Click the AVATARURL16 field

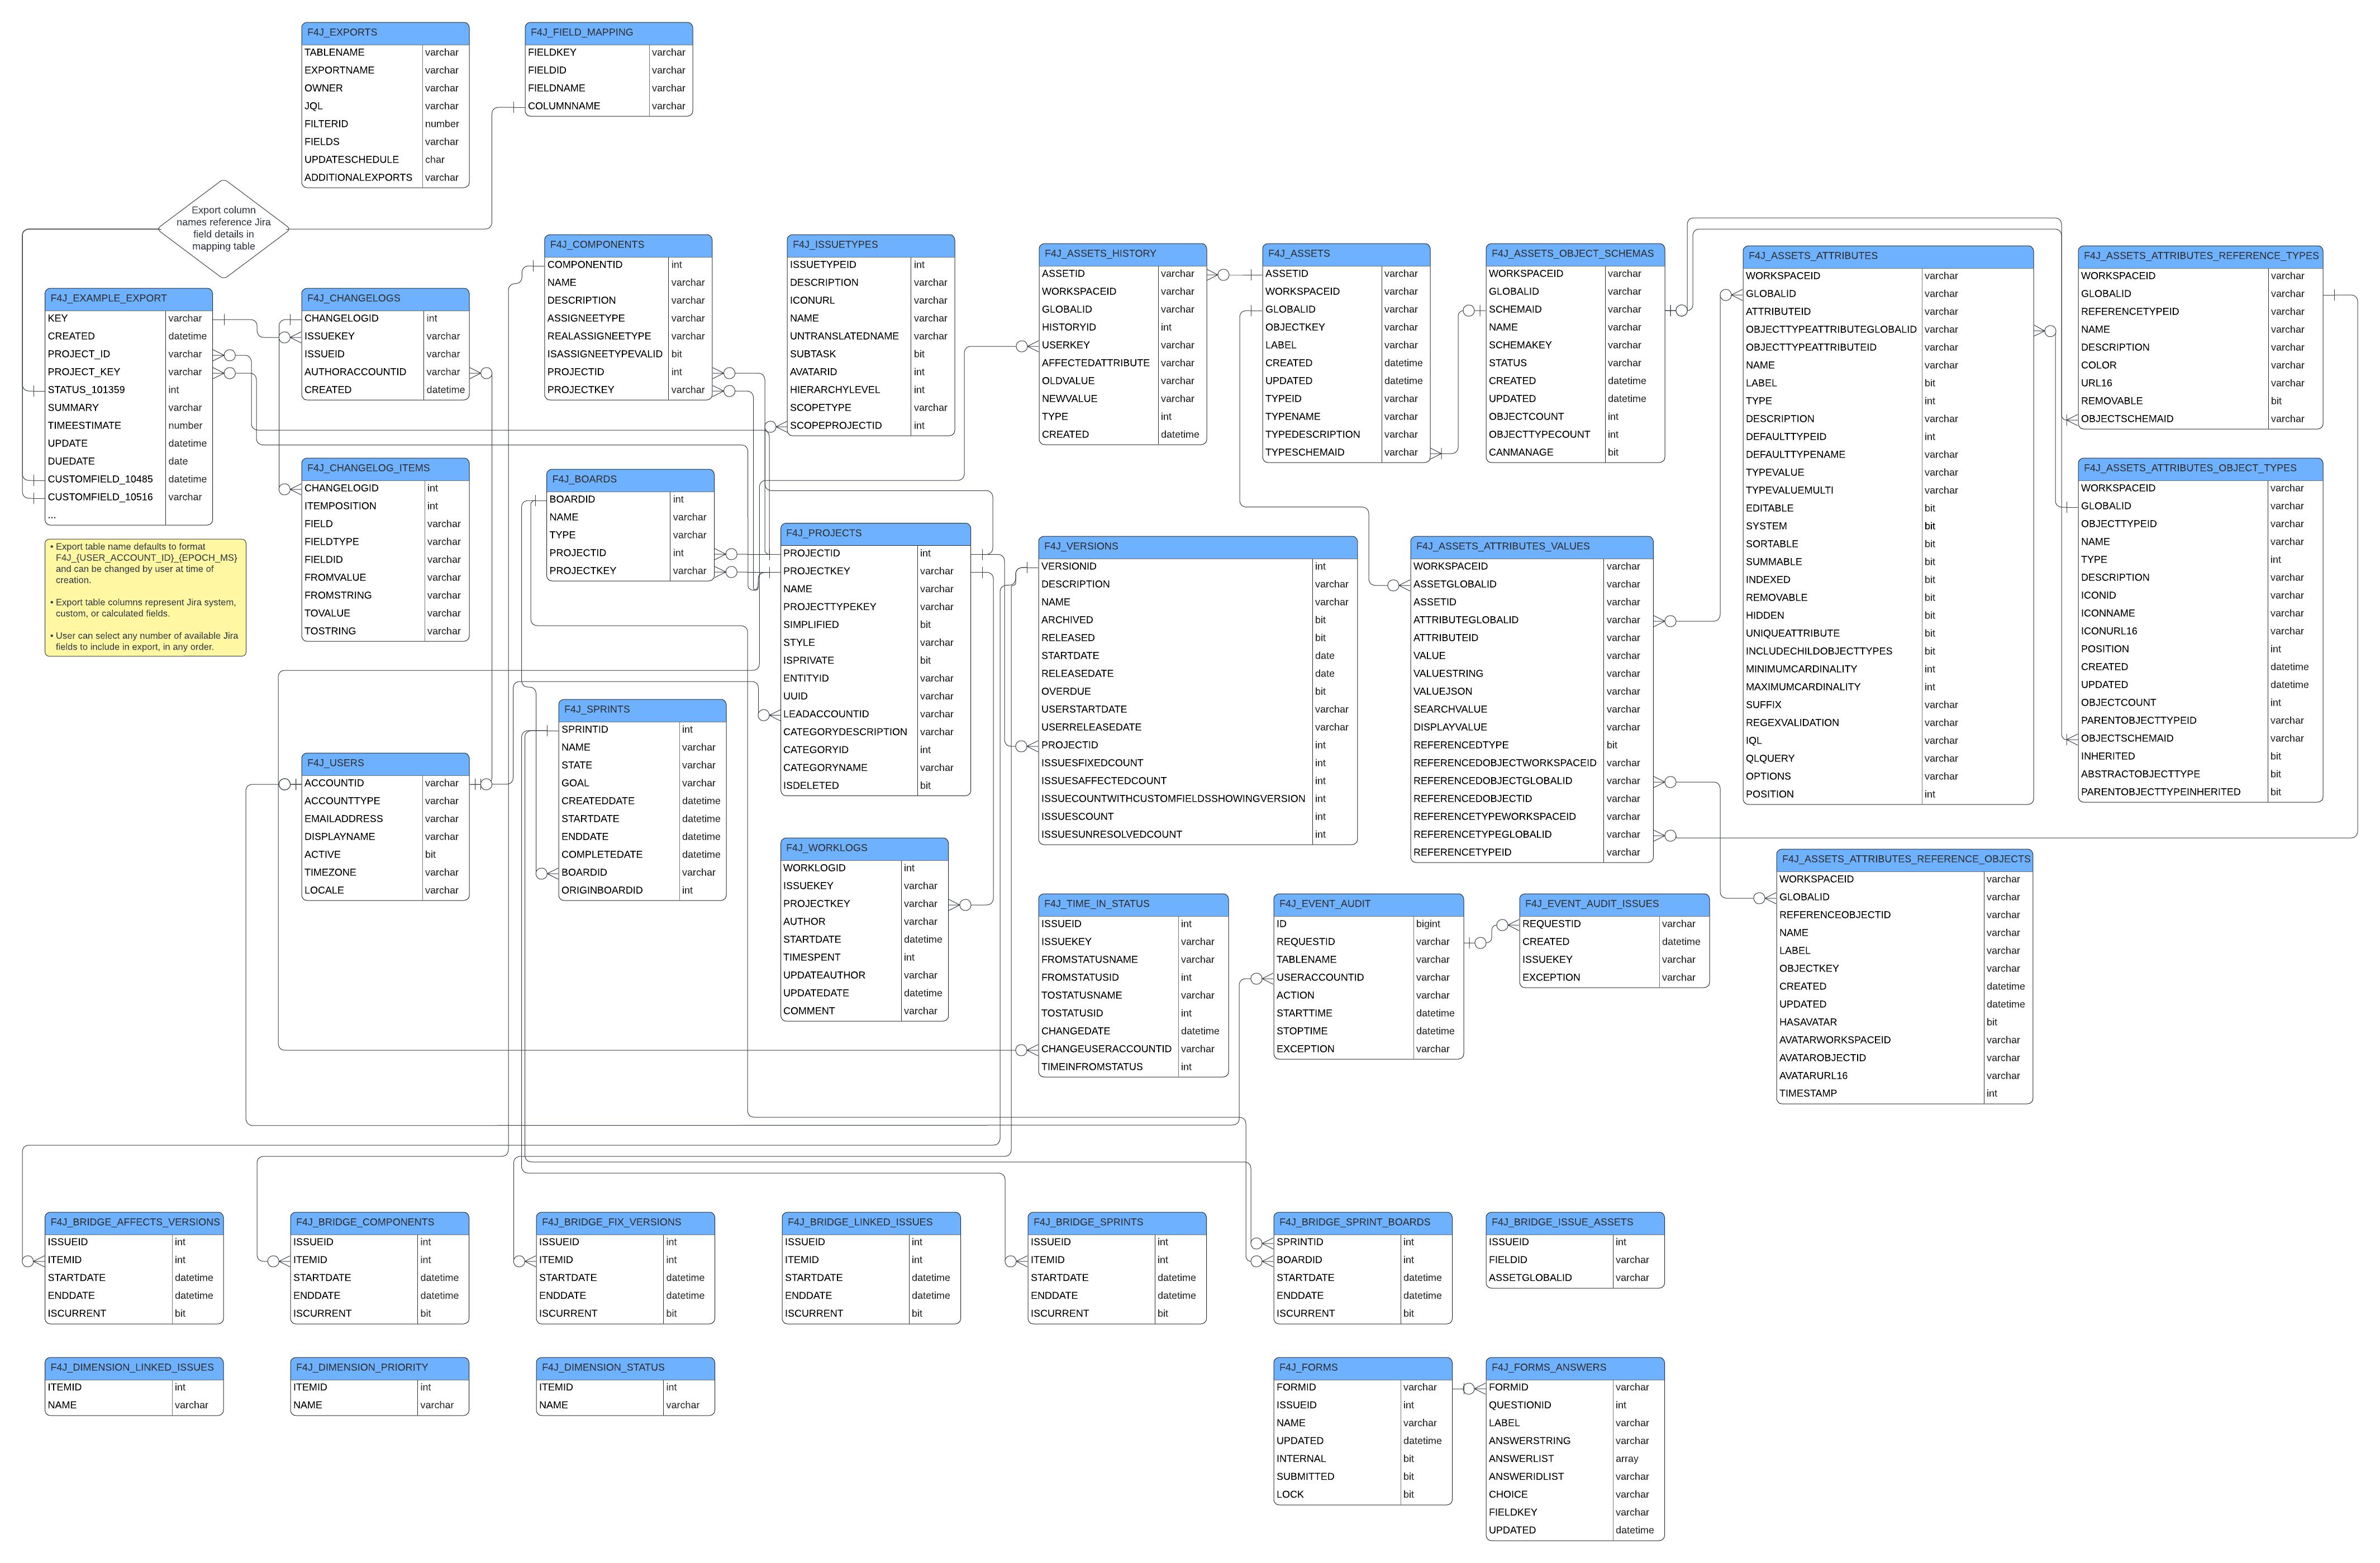click(x=1905, y=1077)
